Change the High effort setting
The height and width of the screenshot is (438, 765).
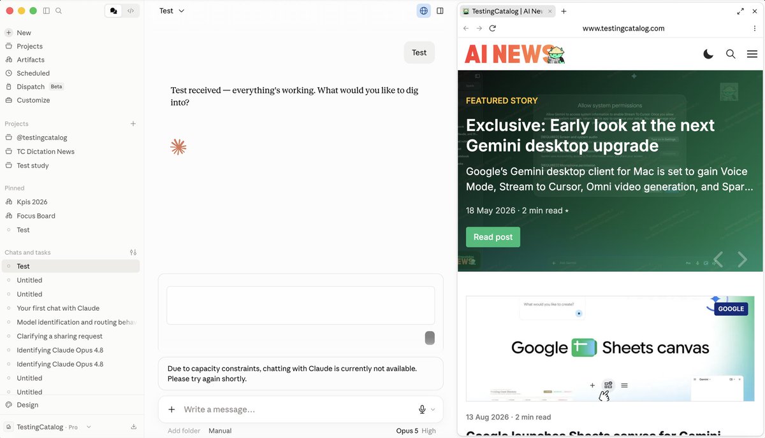coord(429,431)
